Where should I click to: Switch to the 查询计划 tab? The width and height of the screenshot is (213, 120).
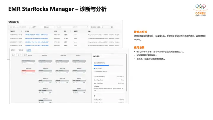click(21, 50)
